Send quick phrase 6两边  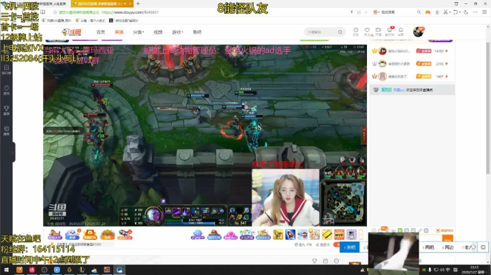point(447,247)
